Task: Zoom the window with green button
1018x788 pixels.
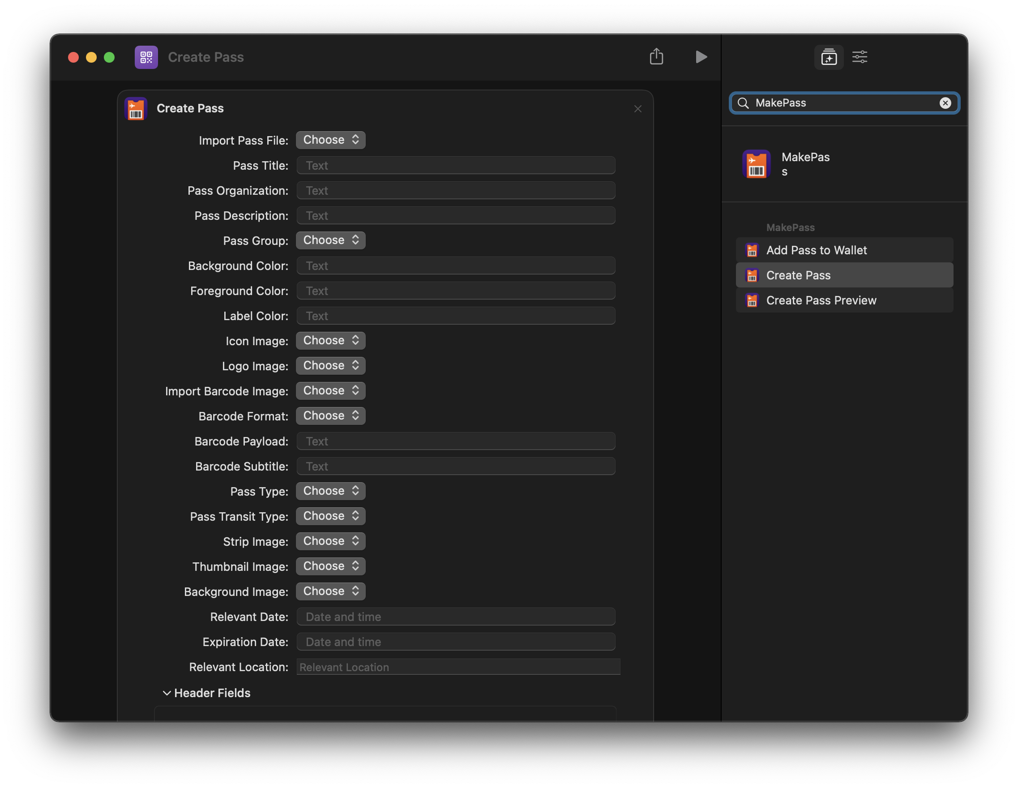Action: pos(109,57)
